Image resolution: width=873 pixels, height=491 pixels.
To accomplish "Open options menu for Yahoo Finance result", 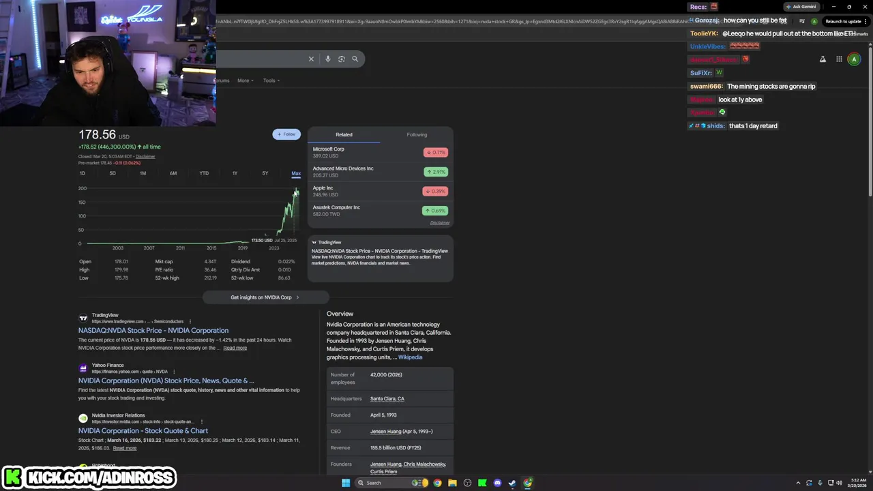I will pyautogui.click(x=174, y=372).
